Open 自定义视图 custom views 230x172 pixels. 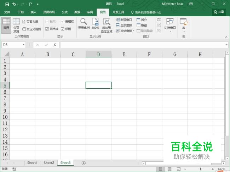click(31, 29)
